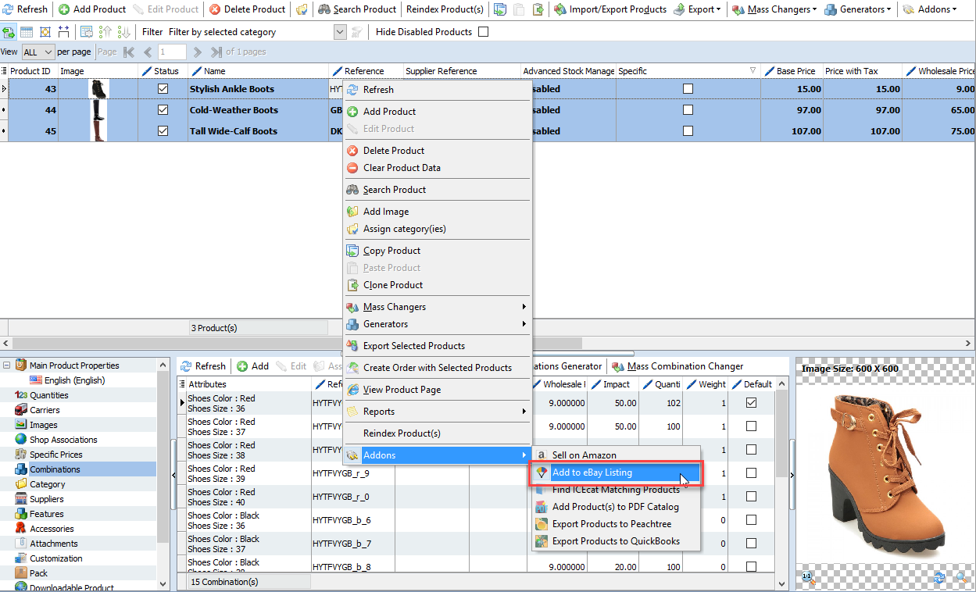The height and width of the screenshot is (592, 976).
Task: Click the grid view icon on second toolbar
Action: click(x=27, y=32)
